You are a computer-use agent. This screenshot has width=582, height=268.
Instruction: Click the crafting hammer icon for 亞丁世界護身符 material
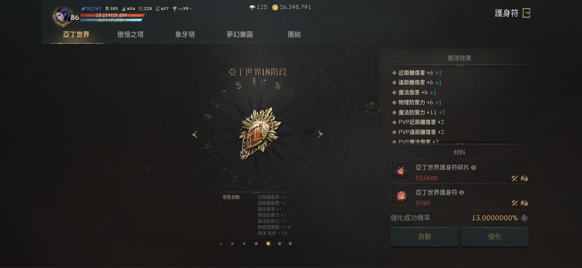(x=515, y=203)
